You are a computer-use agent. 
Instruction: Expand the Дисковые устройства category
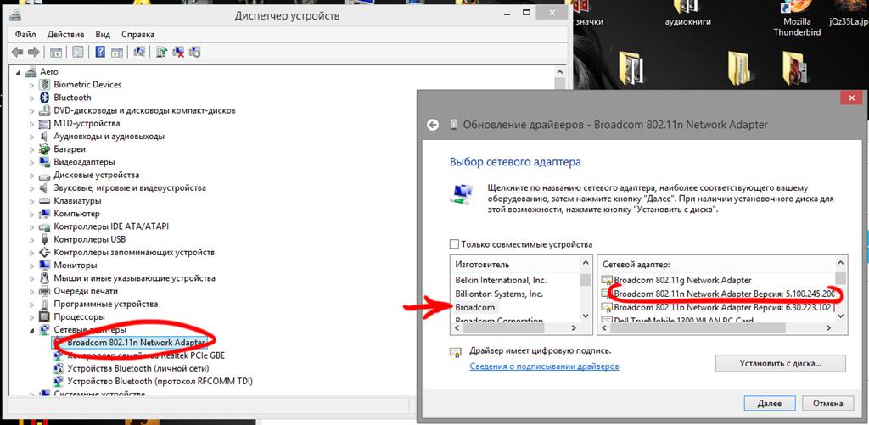[32, 175]
